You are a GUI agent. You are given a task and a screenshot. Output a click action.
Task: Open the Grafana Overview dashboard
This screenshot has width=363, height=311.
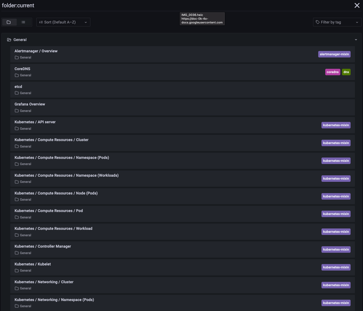(30, 104)
